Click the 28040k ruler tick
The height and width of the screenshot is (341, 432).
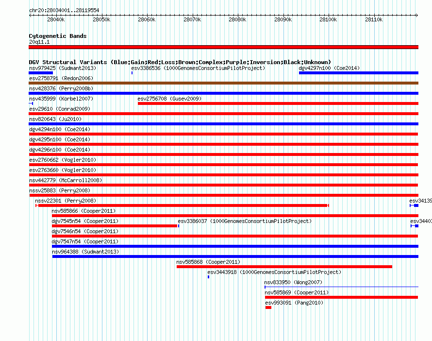click(x=56, y=19)
